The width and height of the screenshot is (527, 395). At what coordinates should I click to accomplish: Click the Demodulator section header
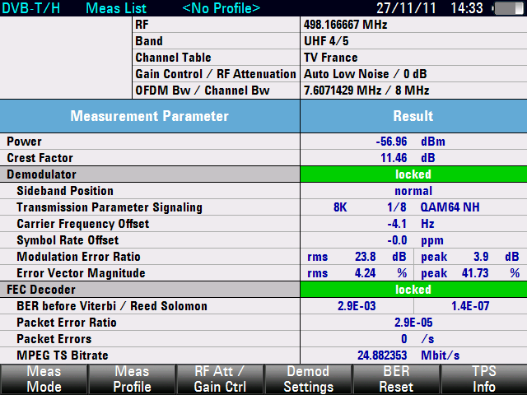tap(150, 174)
